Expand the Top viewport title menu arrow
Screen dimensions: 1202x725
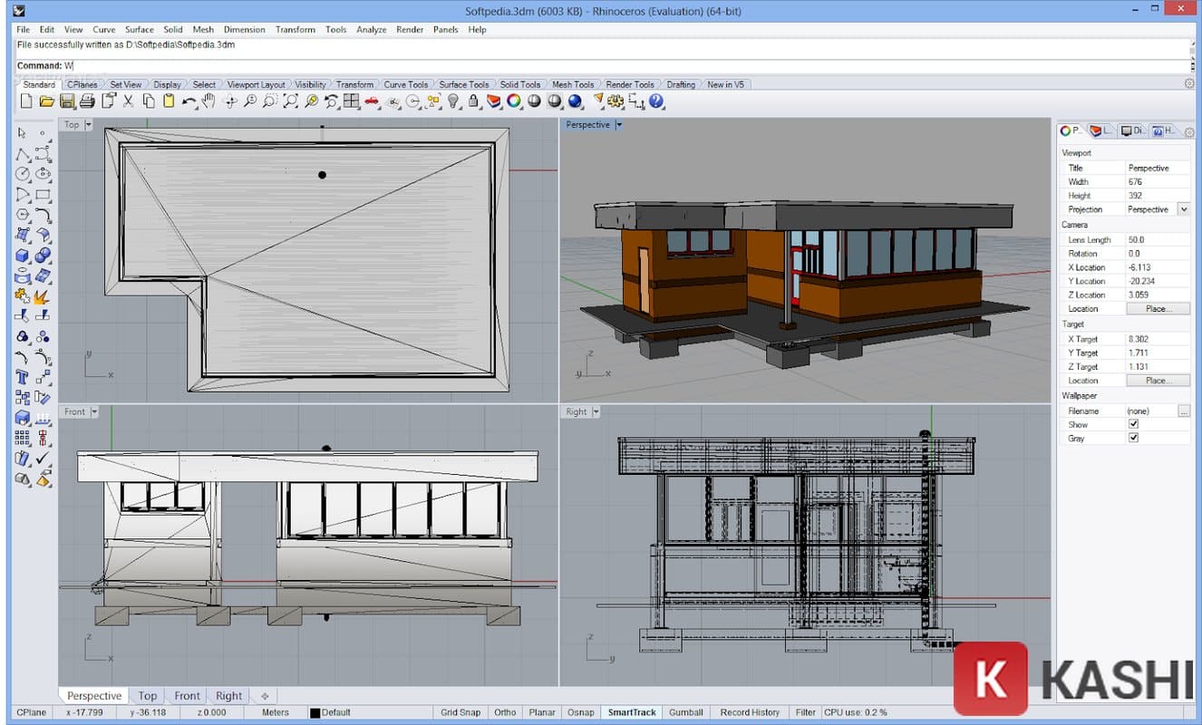[89, 125]
